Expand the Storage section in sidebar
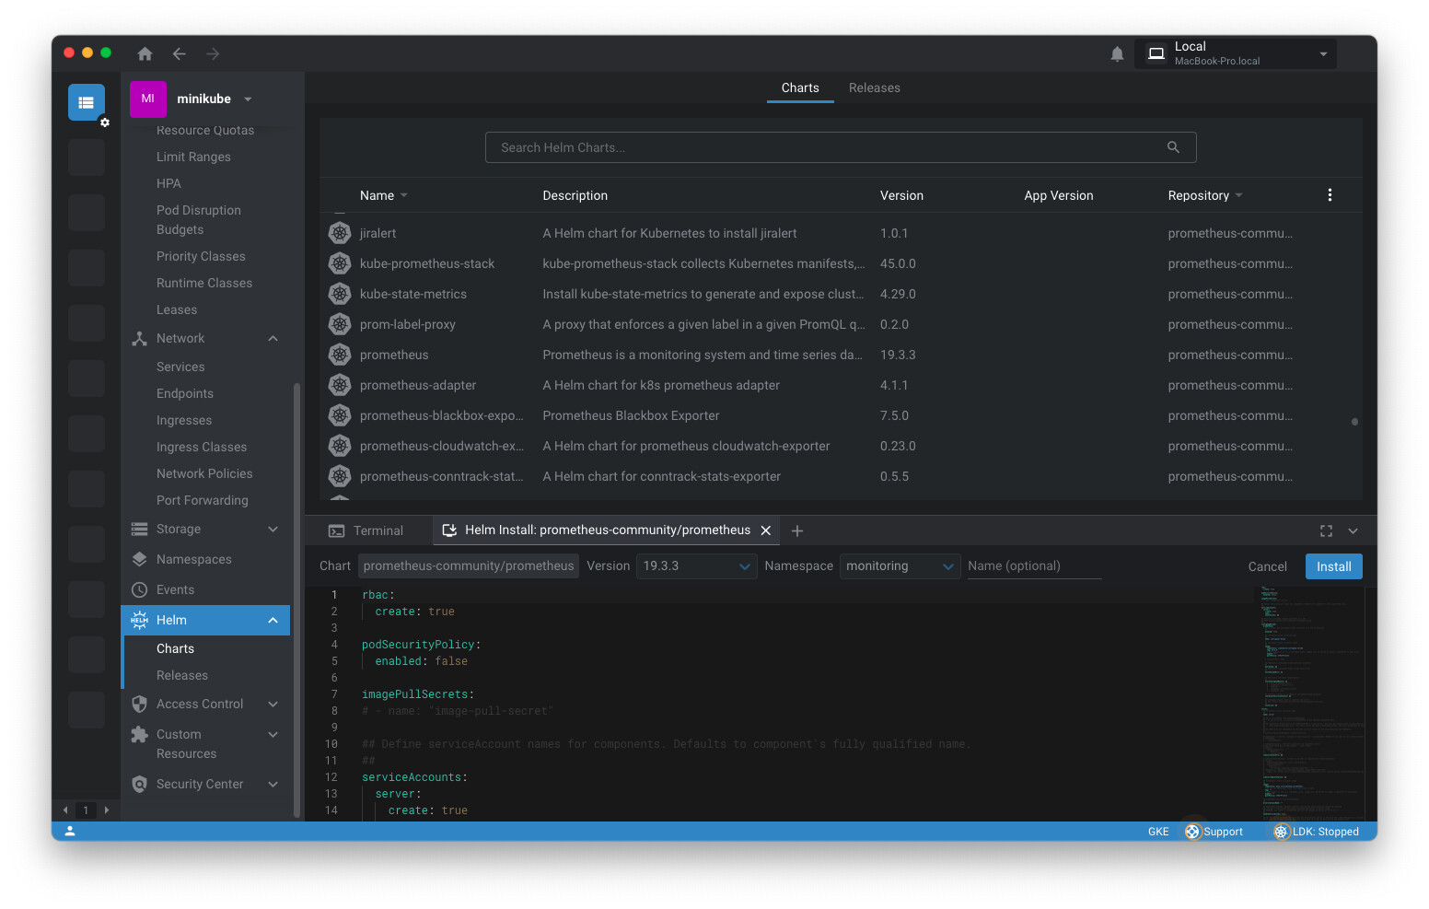 [x=273, y=529]
